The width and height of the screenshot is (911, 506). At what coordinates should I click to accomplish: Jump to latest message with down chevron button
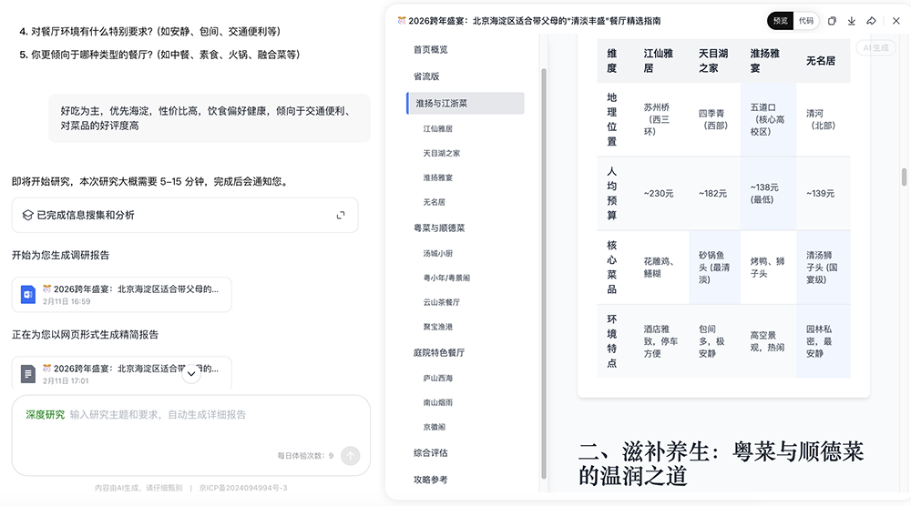(x=191, y=374)
